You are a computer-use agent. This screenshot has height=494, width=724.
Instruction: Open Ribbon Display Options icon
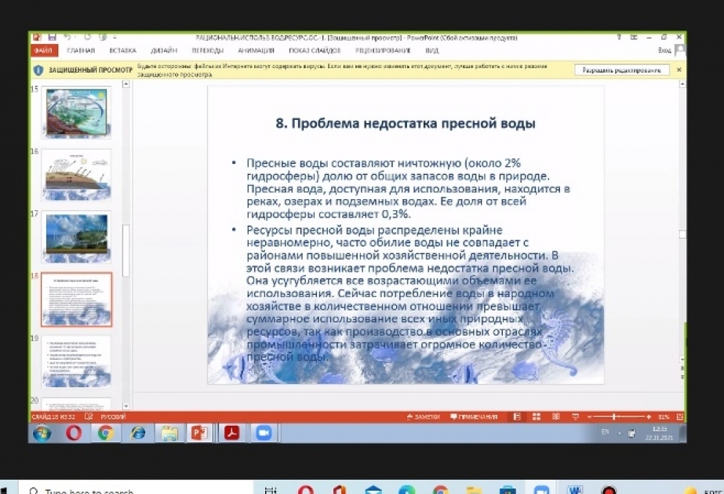coord(634,38)
